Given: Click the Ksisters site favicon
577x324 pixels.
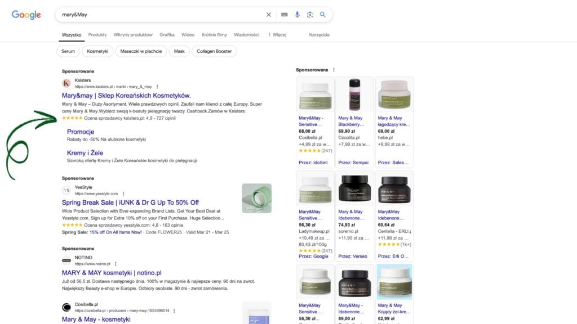Looking at the screenshot, I should point(66,82).
